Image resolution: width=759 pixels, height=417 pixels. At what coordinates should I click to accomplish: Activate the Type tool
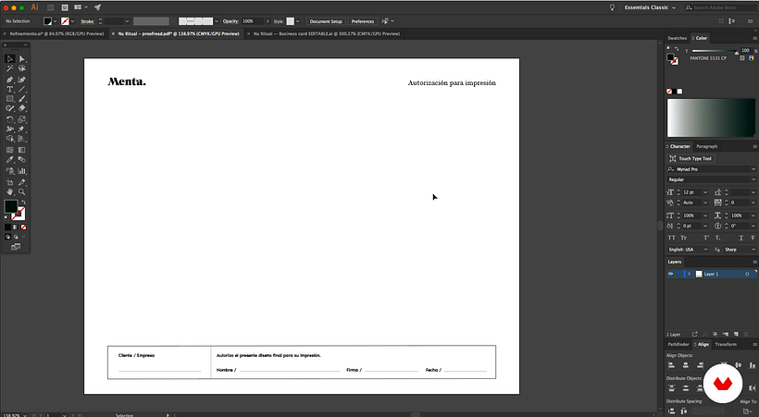[9, 90]
